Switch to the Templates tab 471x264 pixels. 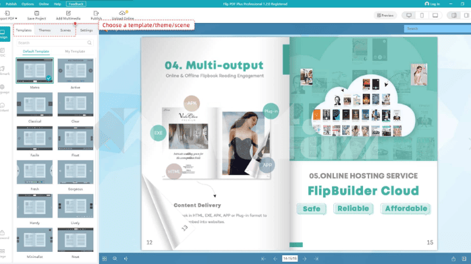tap(24, 30)
